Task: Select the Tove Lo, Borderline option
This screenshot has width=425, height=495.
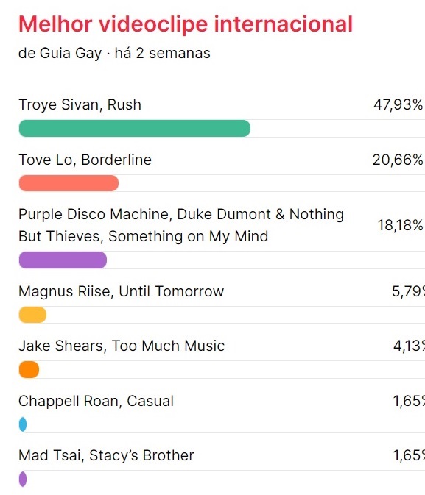Action: pyautogui.click(x=85, y=160)
